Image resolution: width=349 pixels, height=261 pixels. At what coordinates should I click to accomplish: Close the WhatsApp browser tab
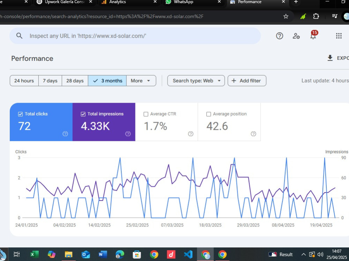(x=219, y=2)
